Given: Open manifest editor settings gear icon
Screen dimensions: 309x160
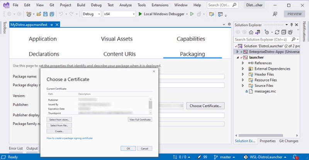Looking at the screenshot, I should coord(229,24).
